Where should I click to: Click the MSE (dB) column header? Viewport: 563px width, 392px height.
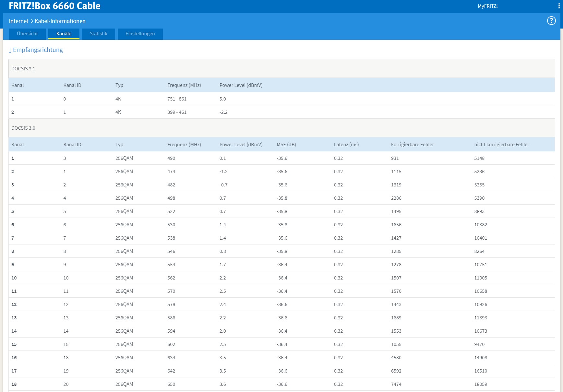pos(286,145)
